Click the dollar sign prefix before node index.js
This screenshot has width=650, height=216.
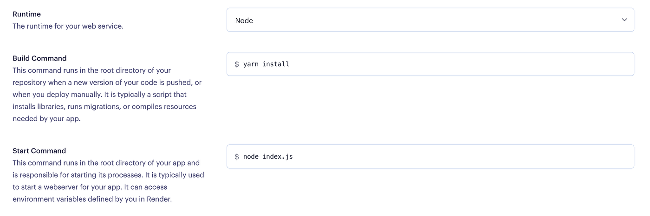click(x=237, y=157)
